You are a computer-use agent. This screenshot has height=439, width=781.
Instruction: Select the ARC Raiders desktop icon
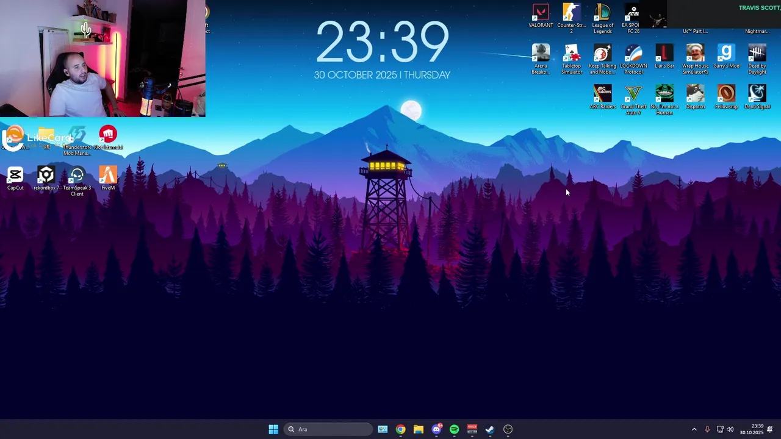click(602, 98)
